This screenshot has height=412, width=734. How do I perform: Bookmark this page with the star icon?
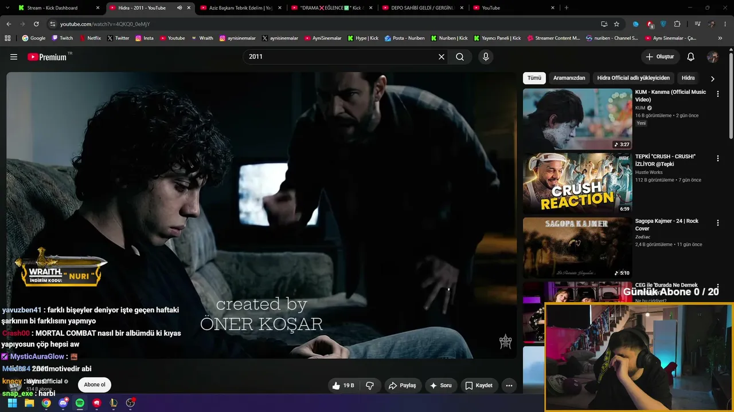616,24
